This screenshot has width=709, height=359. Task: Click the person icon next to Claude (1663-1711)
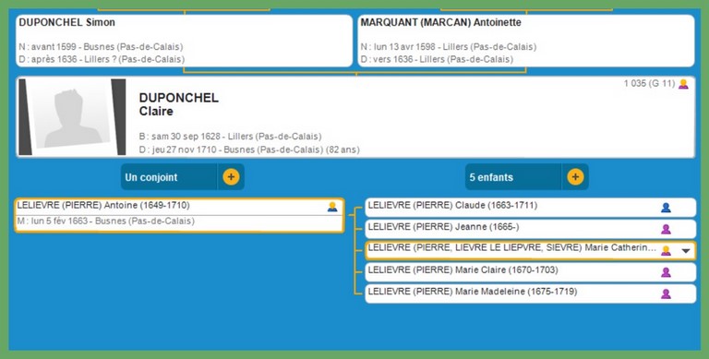pos(666,208)
